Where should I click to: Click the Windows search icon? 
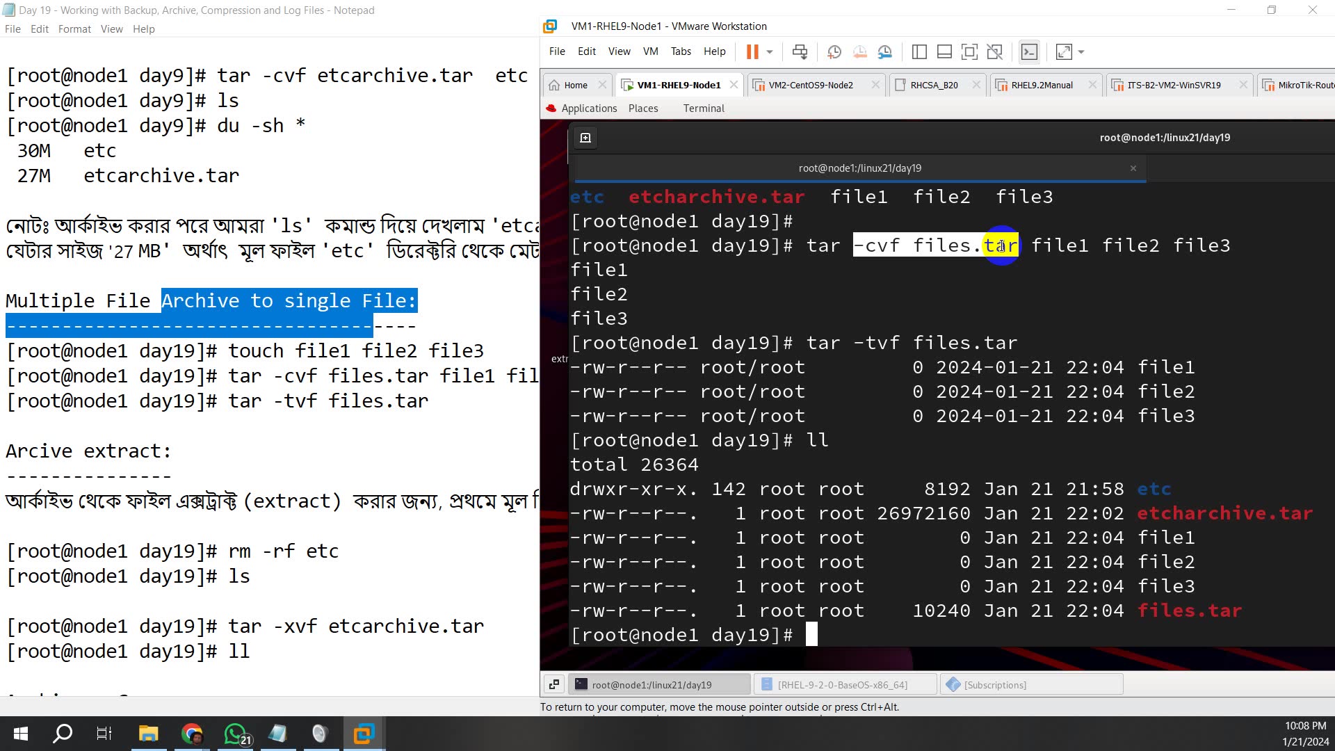click(x=63, y=734)
